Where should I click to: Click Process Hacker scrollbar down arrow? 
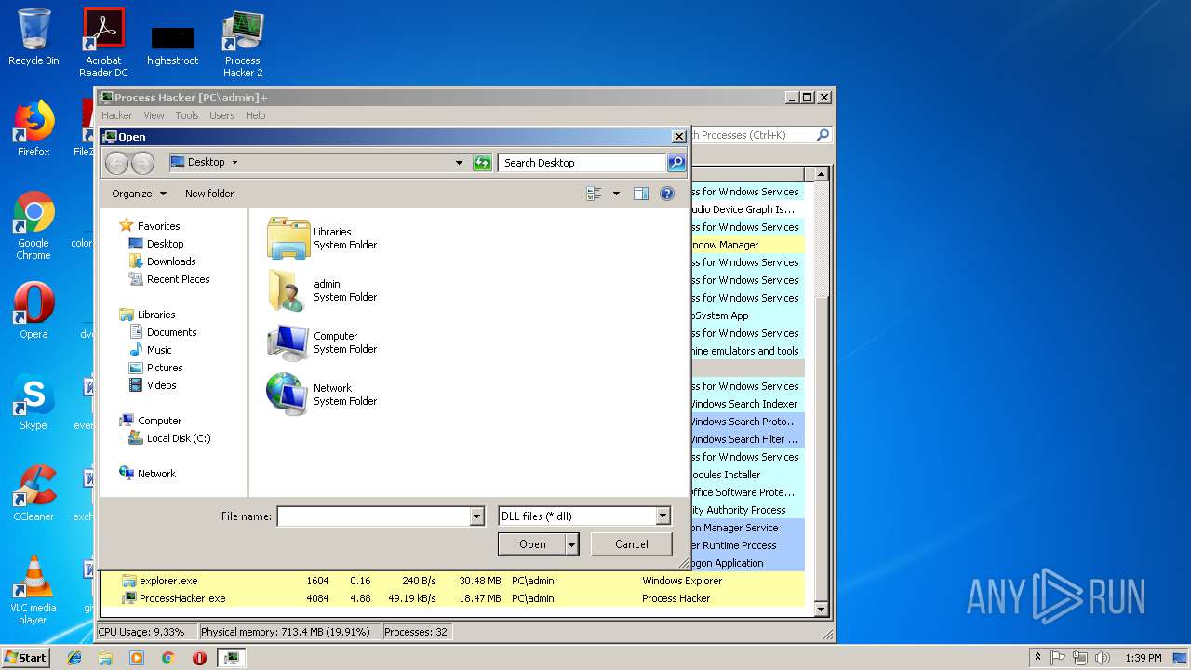[x=821, y=610]
